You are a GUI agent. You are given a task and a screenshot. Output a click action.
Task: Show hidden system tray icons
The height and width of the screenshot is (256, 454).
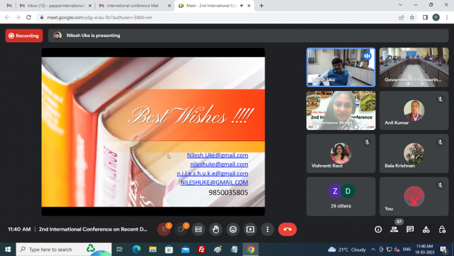coord(373,250)
